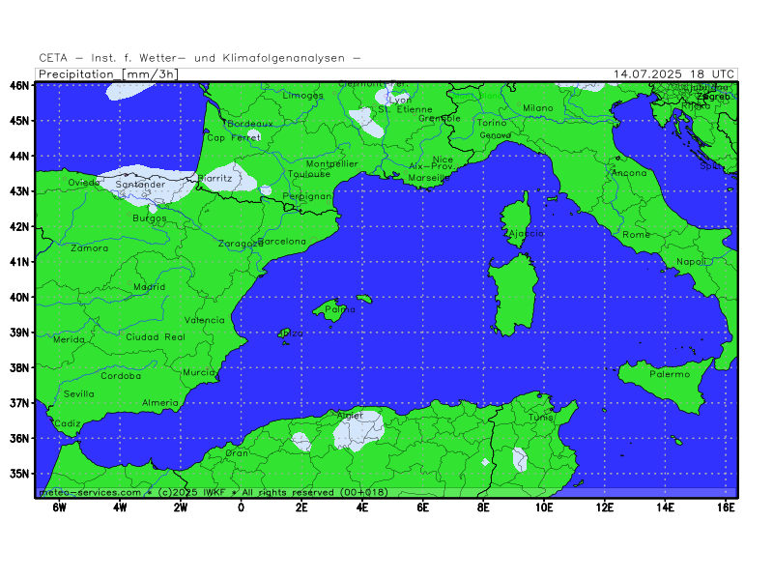Screen dimensions: 773x580
Task: Click the Valencia label
Action: tap(205, 320)
